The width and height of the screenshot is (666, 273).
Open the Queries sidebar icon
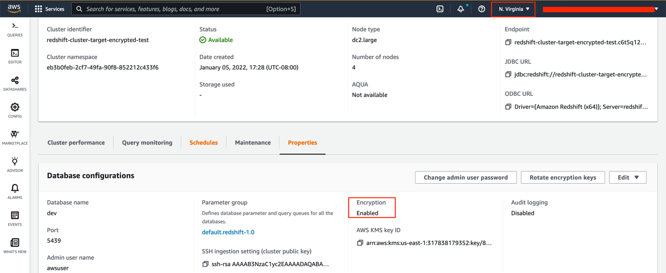point(15,29)
